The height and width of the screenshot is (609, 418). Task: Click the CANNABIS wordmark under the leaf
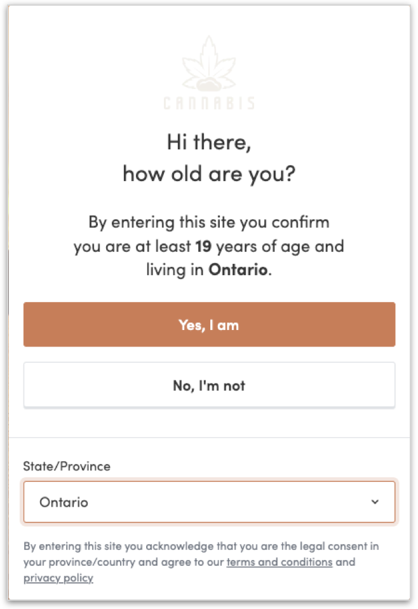pos(209,103)
